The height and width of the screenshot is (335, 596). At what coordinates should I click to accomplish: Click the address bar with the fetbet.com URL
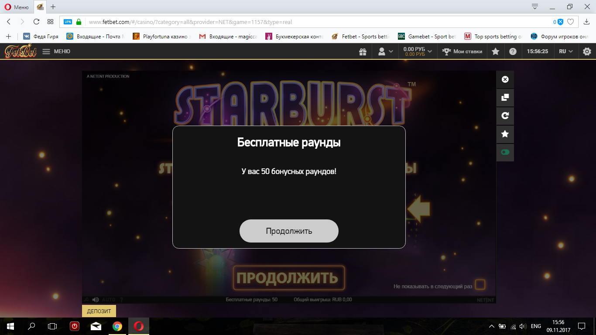(319, 22)
